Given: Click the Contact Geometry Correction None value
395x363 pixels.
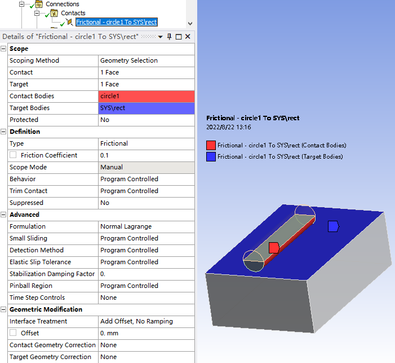Looking at the screenshot, I should [x=147, y=345].
